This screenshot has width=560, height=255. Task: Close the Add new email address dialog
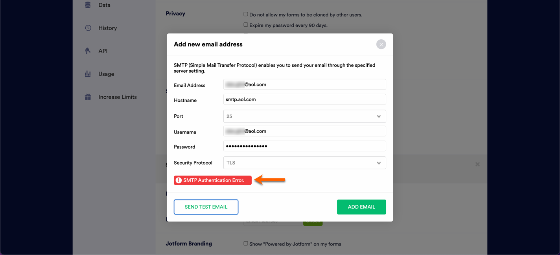point(381,44)
